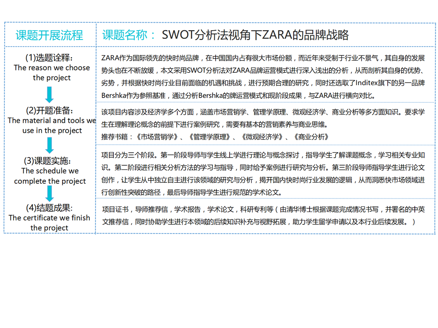Click the words "导师推荐信" in the last section
This screenshot has width=438, height=328.
pyautogui.click(x=152, y=209)
